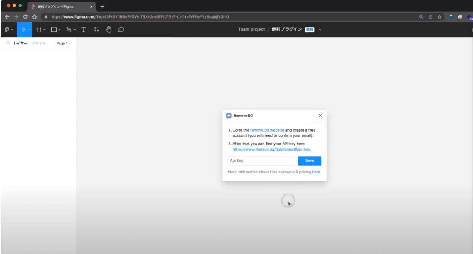This screenshot has width=473, height=254.
Task: Search layers with magnifier icon
Action: [x=8, y=44]
